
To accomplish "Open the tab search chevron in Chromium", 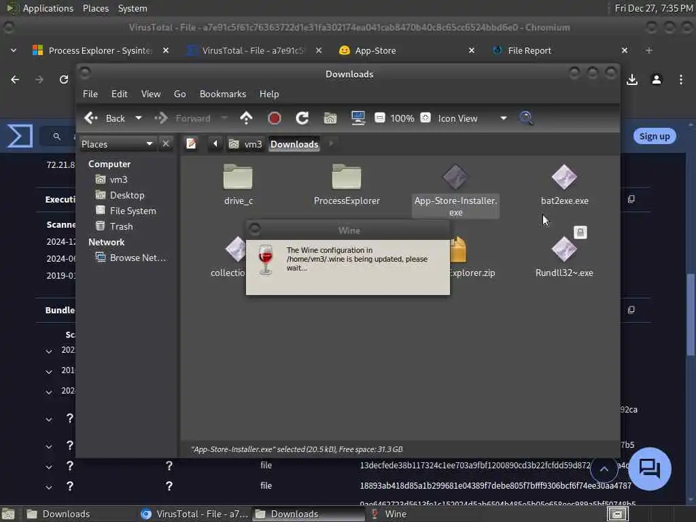I will 14,50.
